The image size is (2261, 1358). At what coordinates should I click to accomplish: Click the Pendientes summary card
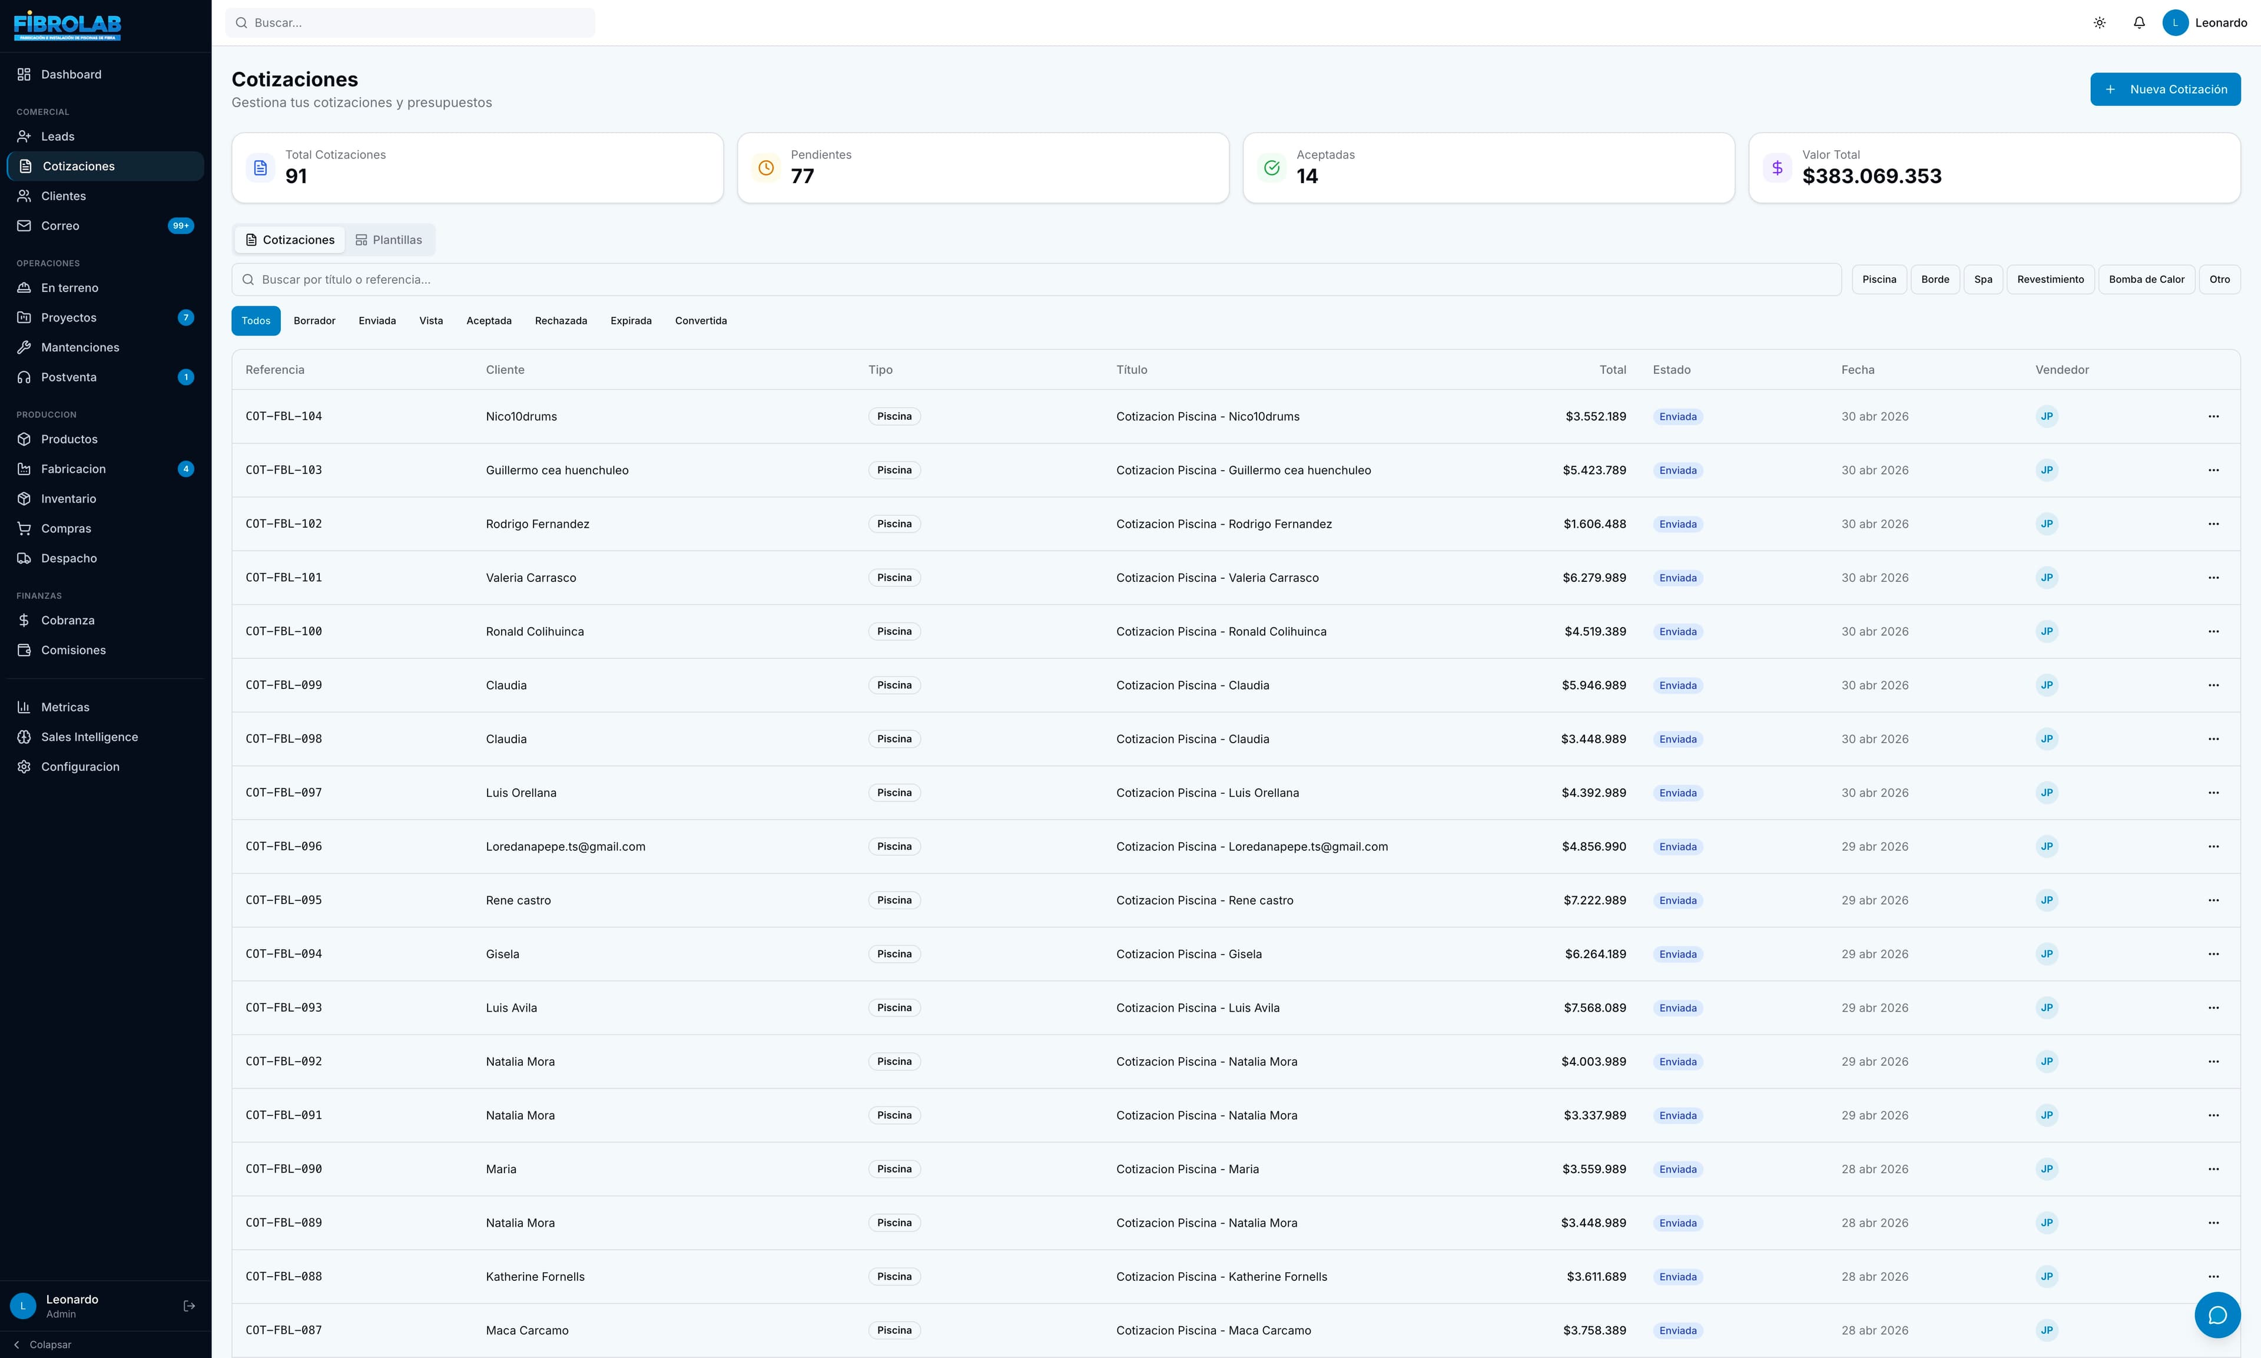coord(983,167)
